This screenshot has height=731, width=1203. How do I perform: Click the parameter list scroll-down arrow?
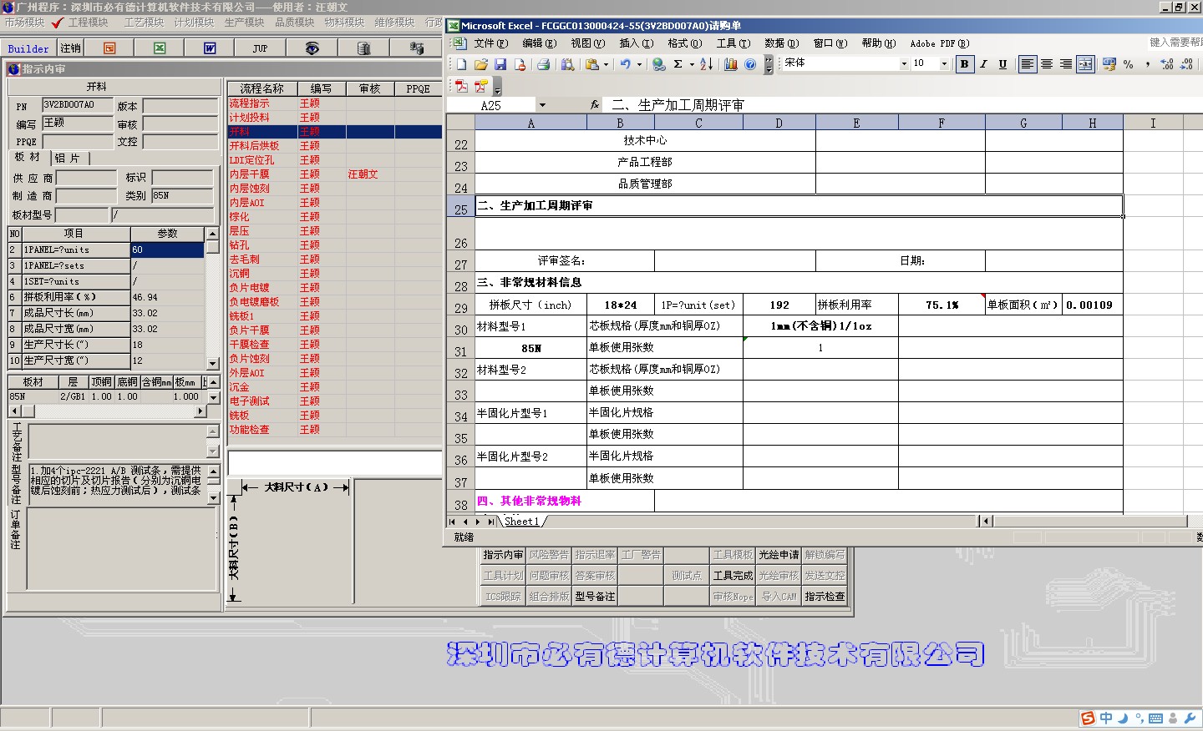[212, 363]
